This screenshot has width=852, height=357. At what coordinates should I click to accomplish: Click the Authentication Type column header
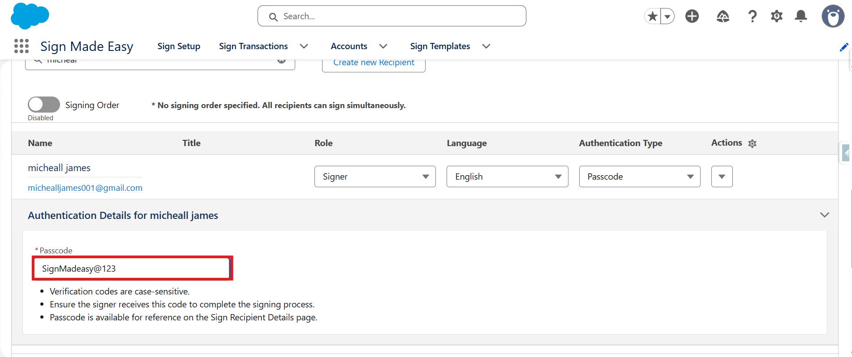click(620, 143)
